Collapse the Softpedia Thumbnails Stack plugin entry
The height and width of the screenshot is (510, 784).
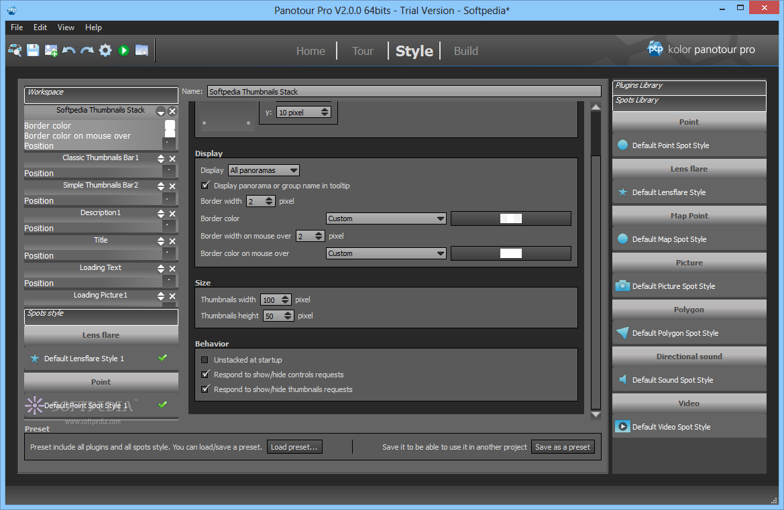coord(160,111)
